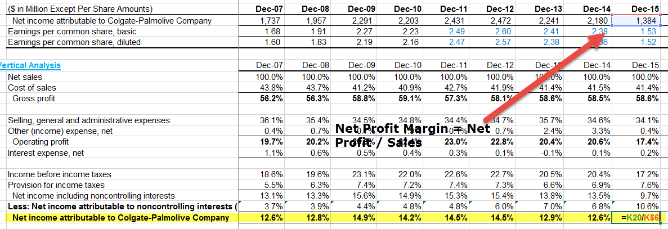Select Selling, general and administrative expenses label
The width and height of the screenshot is (668, 229).
click(x=88, y=120)
